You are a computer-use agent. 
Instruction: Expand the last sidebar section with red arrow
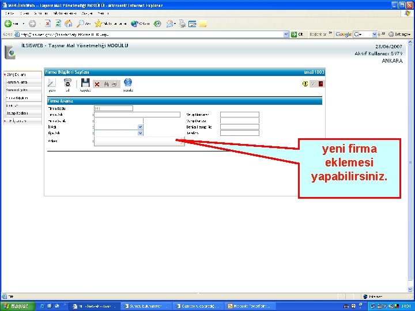tap(16, 121)
